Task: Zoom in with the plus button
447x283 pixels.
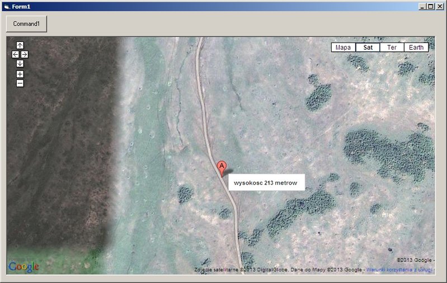Action: tap(20, 74)
